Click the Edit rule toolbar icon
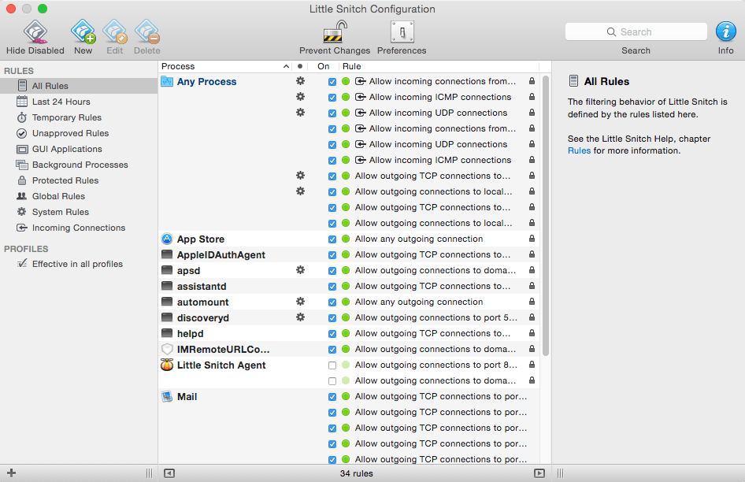Image resolution: width=745 pixels, height=482 pixels. click(x=115, y=32)
